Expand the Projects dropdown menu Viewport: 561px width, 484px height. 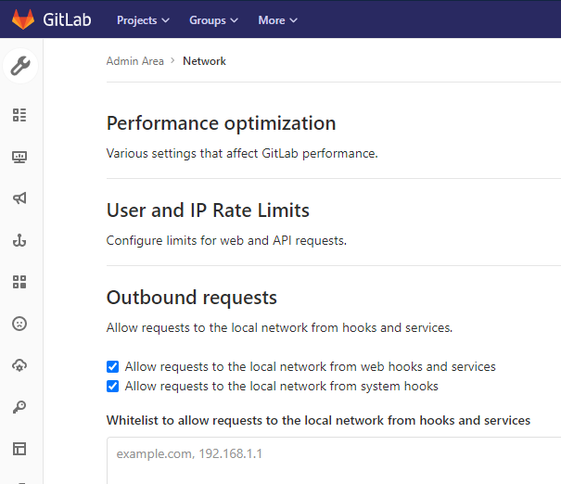coord(143,19)
